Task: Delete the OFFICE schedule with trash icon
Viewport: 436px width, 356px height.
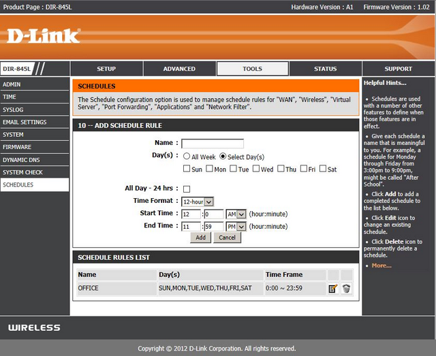Action: click(346, 289)
